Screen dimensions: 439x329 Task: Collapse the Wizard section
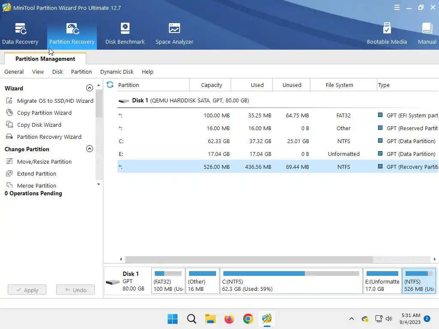click(x=89, y=88)
